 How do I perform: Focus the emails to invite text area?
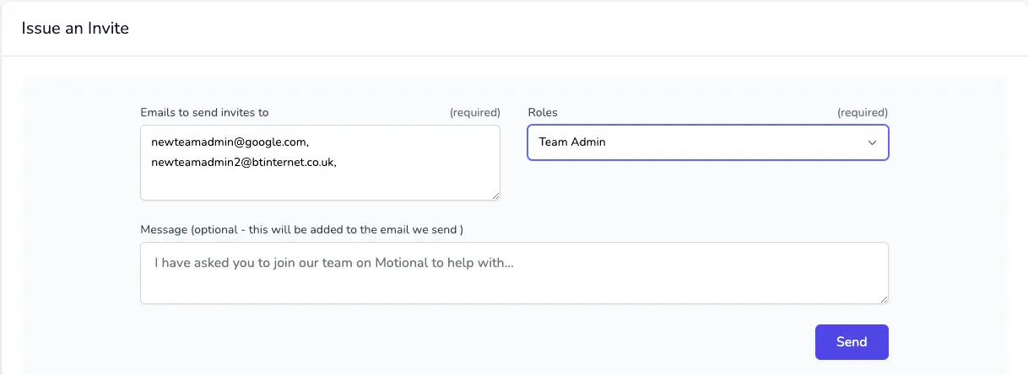click(x=320, y=163)
